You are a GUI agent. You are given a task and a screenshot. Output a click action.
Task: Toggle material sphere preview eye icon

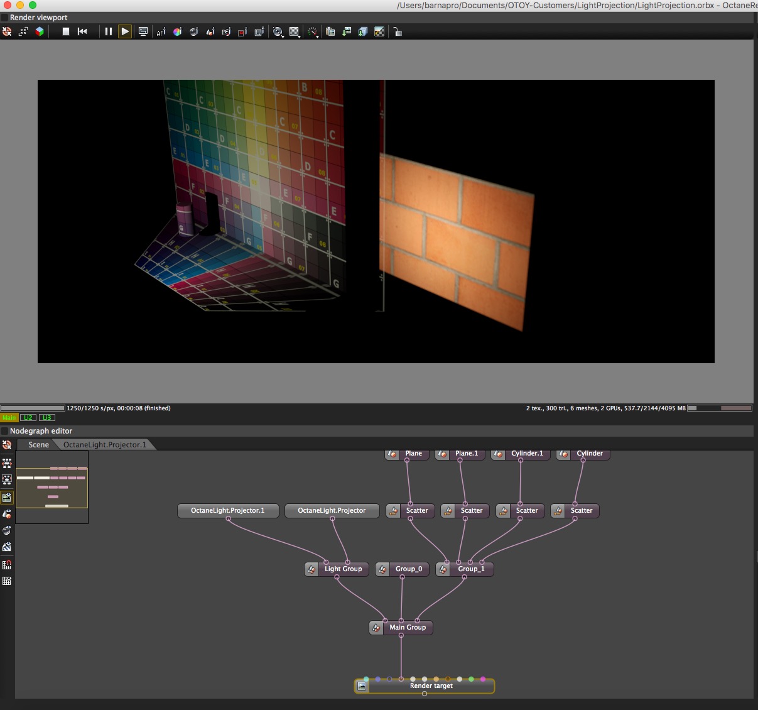[x=7, y=530]
